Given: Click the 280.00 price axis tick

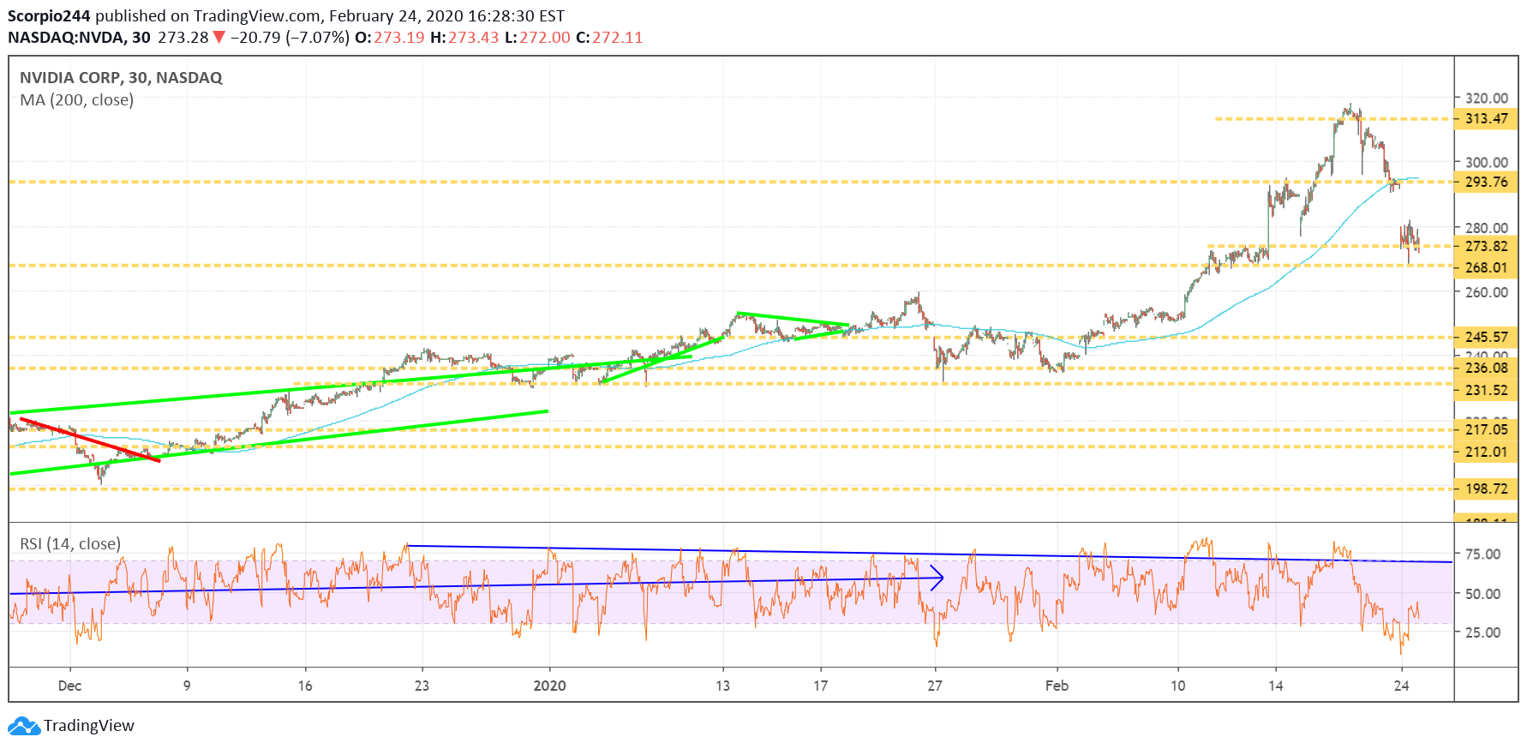Looking at the screenshot, I should pyautogui.click(x=1487, y=228).
